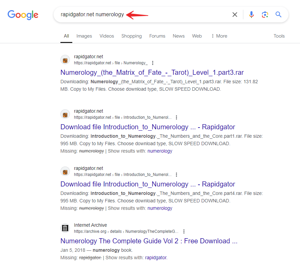This screenshot has width=300, height=267.
Task: Click the Internet Archive favicon
Action: 65,228
